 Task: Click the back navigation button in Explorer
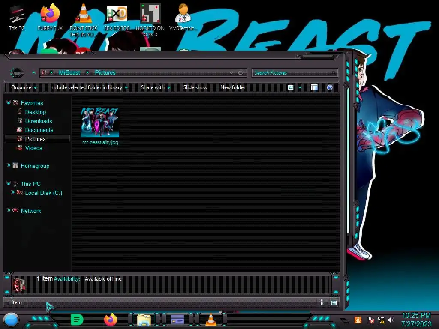click(x=17, y=73)
